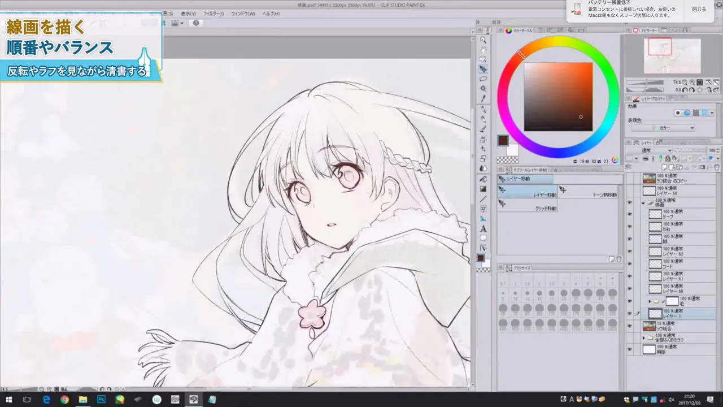Select the Decoration tool

tap(483, 149)
